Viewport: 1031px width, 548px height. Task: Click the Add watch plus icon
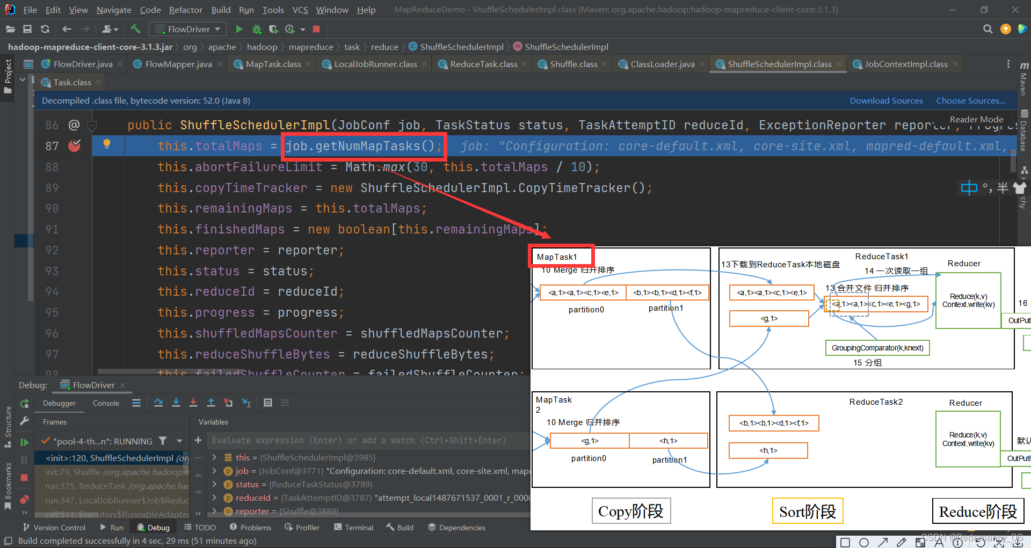pos(198,440)
